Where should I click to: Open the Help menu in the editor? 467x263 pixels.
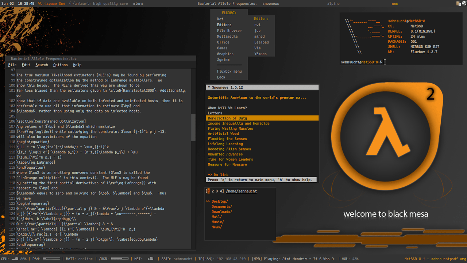pyautogui.click(x=77, y=65)
